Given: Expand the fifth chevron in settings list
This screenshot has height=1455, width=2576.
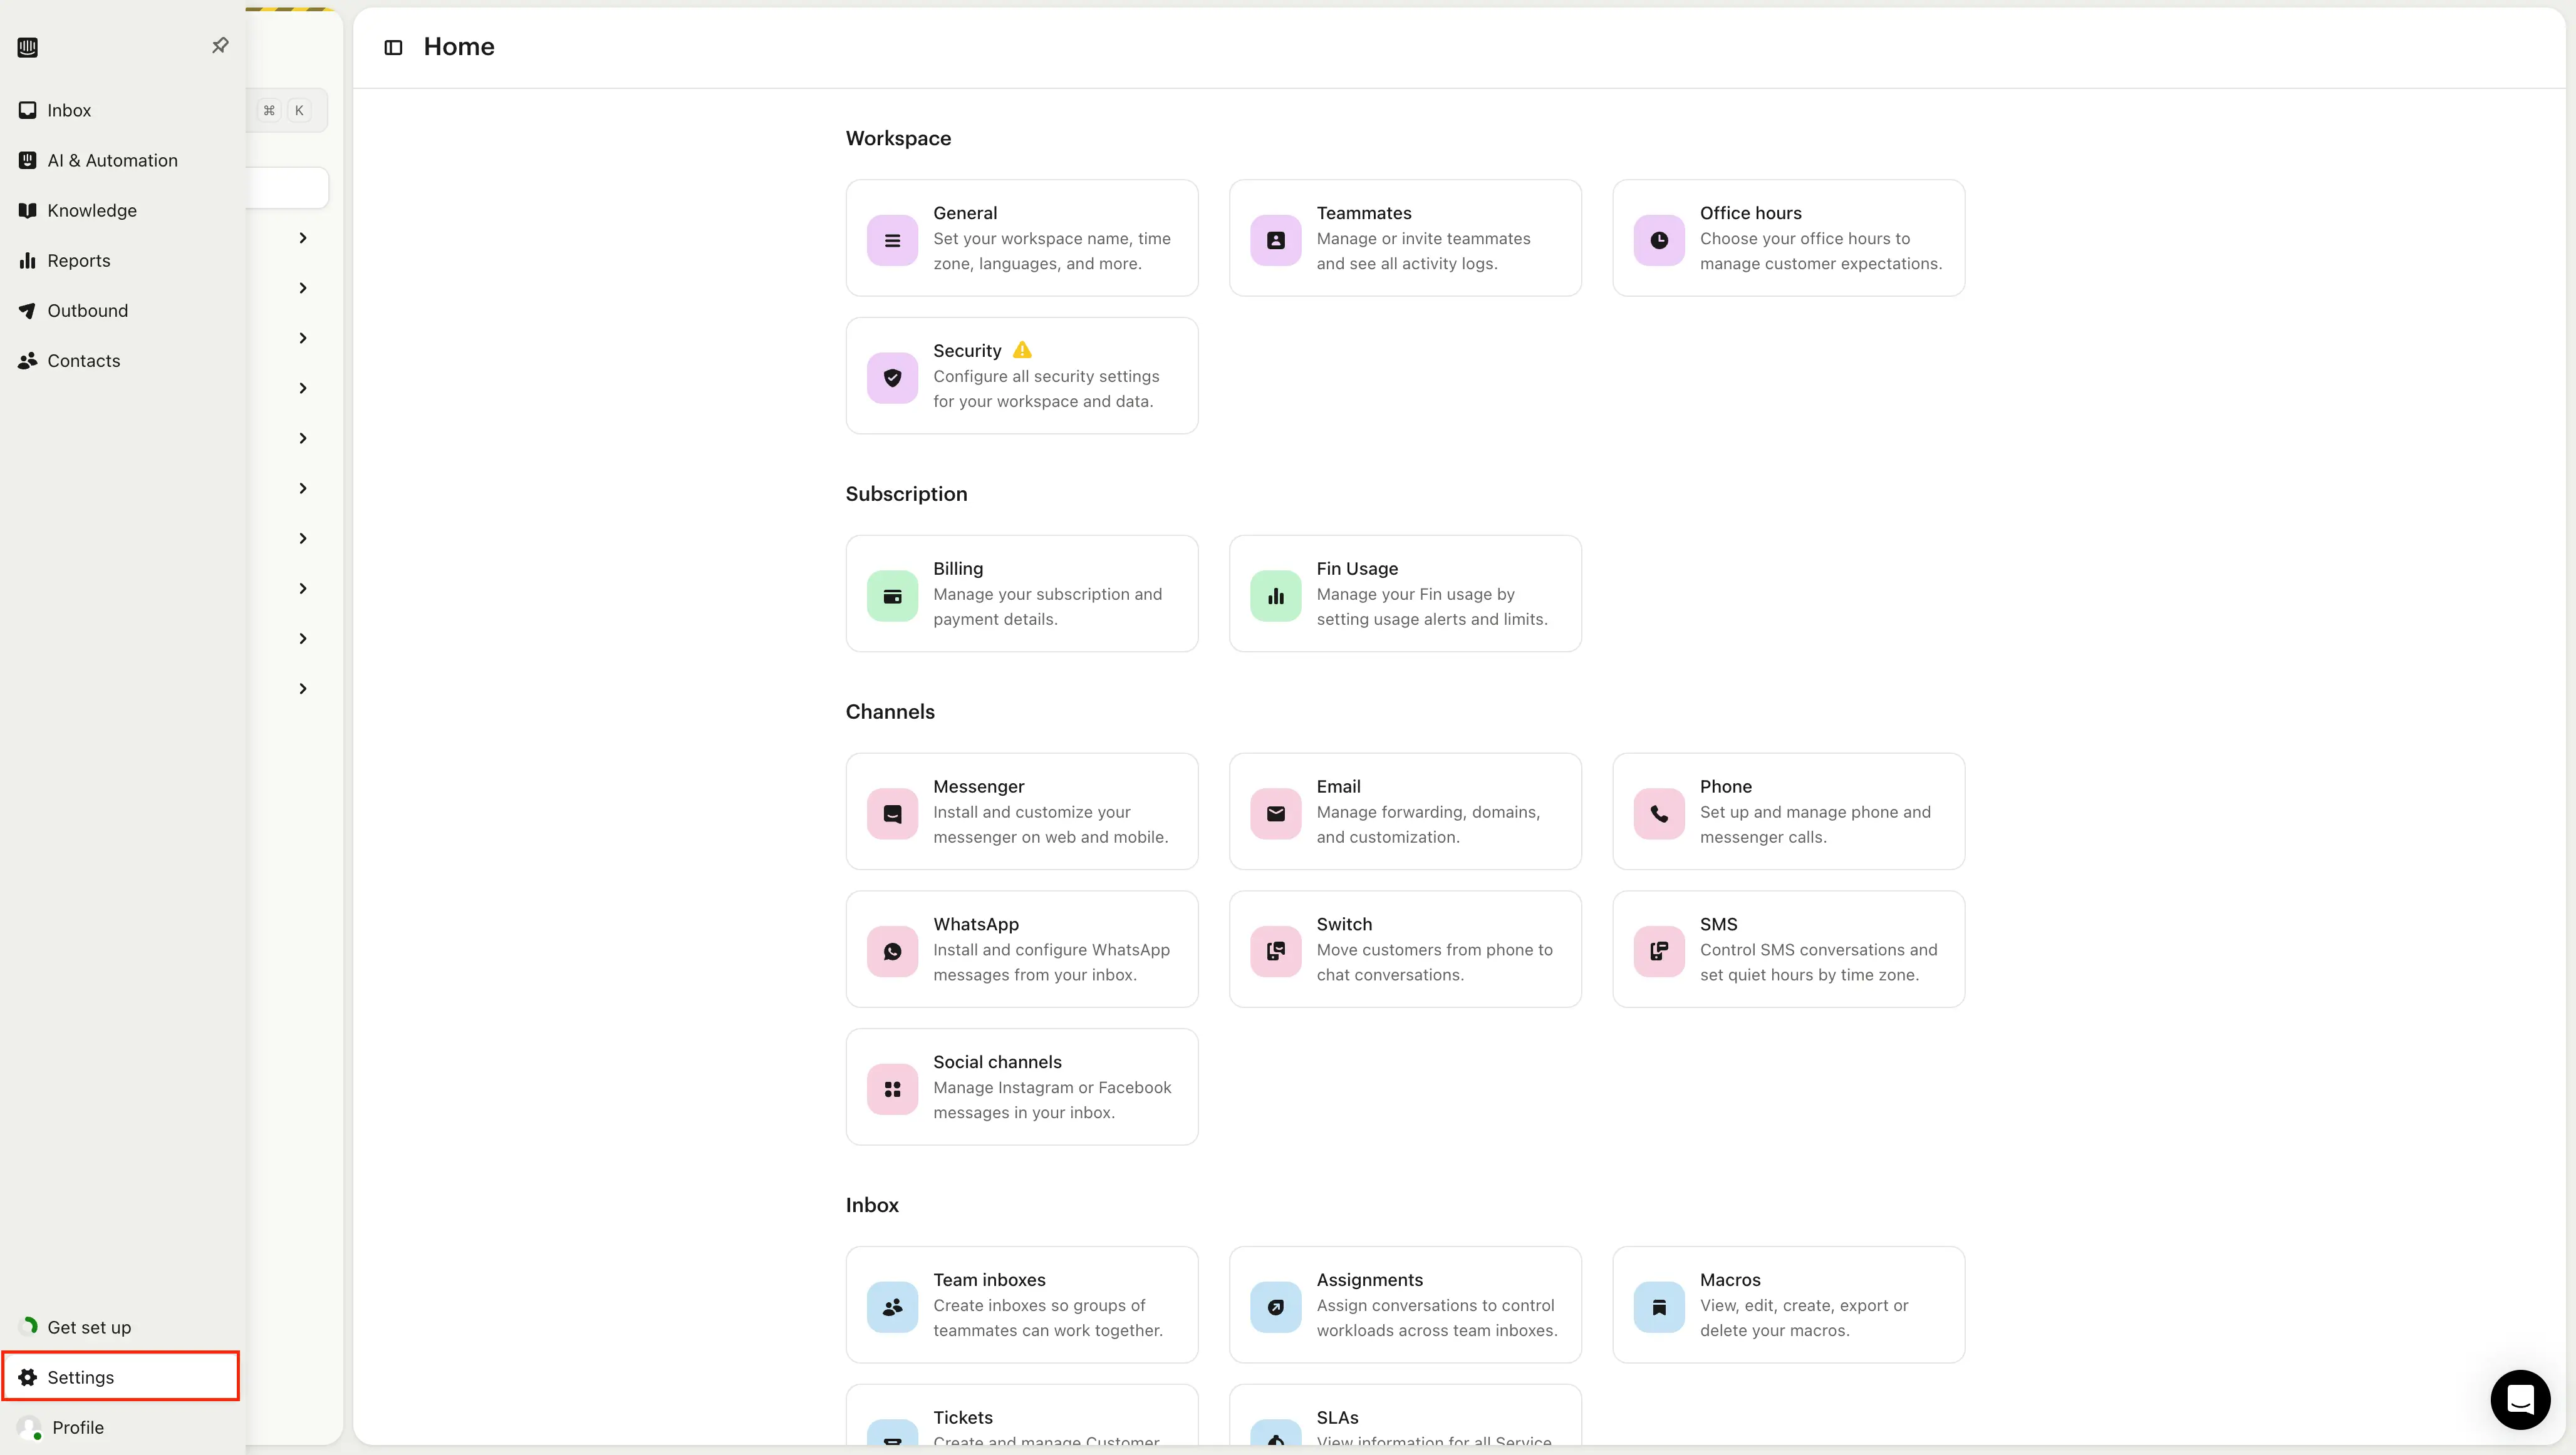Looking at the screenshot, I should click(303, 439).
